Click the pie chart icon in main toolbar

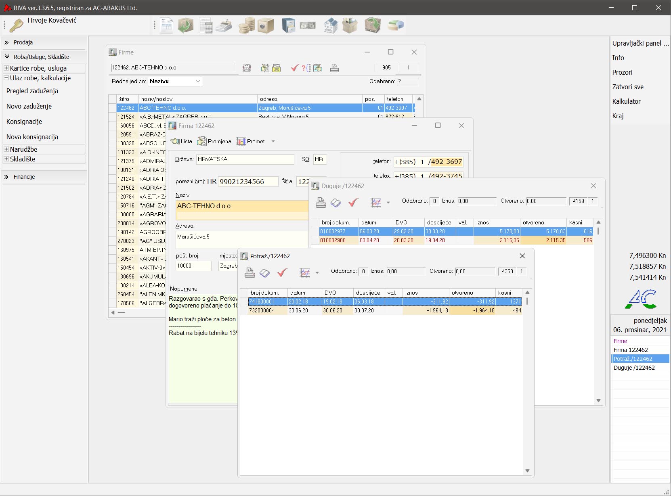click(395, 26)
